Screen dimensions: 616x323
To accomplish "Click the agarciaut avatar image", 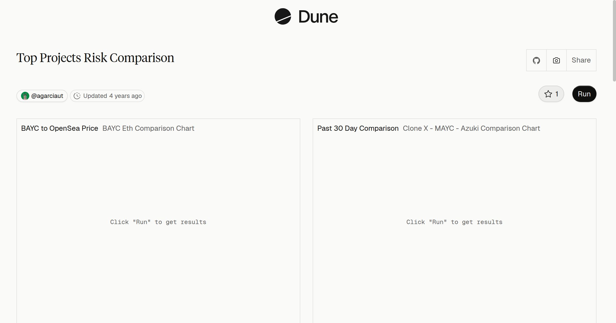I will point(25,96).
